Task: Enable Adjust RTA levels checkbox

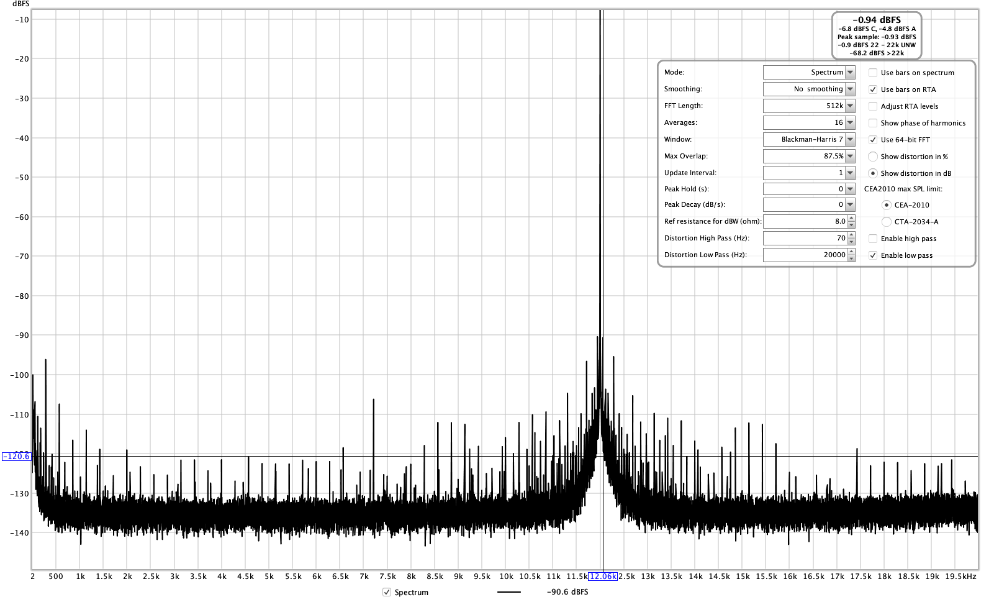Action: pyautogui.click(x=873, y=106)
